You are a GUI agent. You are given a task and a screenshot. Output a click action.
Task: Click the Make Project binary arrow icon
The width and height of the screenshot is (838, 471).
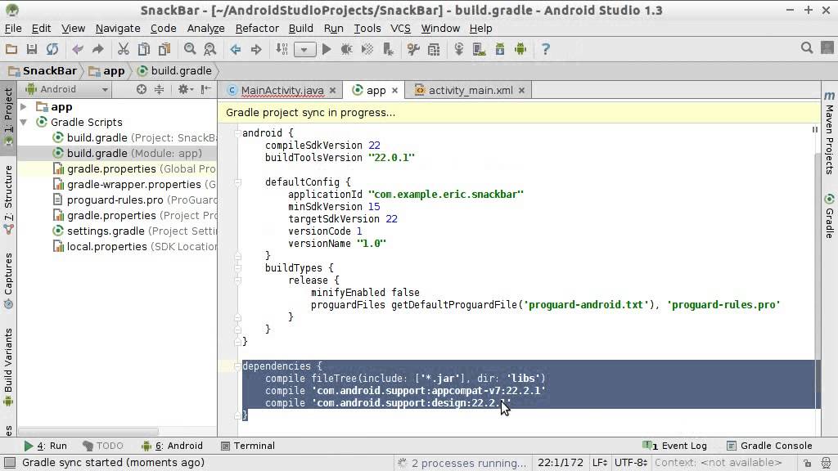[x=282, y=49]
